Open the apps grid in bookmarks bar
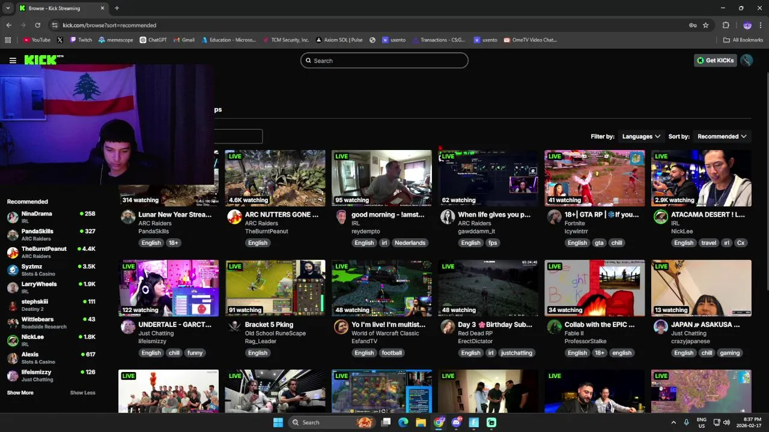 (8, 40)
